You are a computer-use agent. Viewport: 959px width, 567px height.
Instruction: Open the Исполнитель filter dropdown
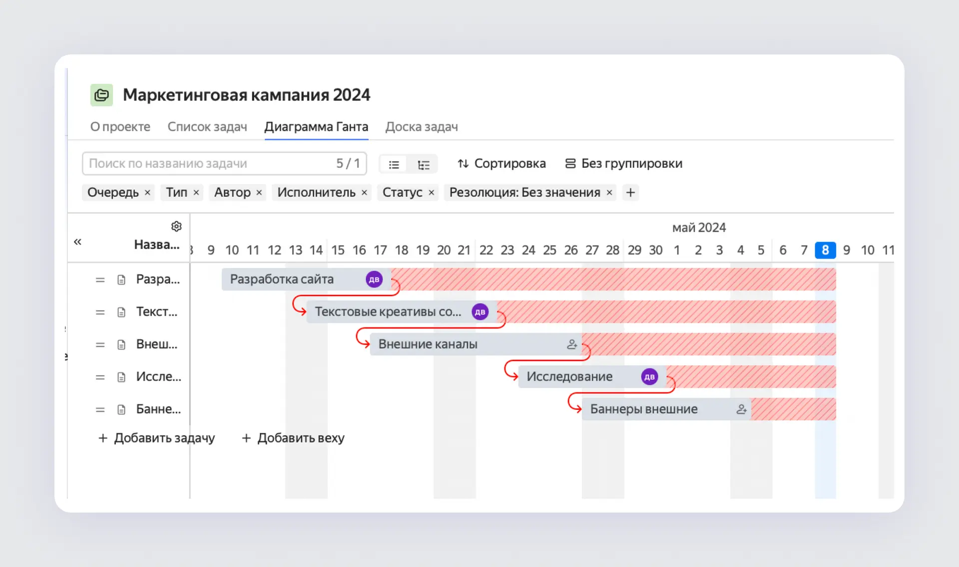coord(316,193)
